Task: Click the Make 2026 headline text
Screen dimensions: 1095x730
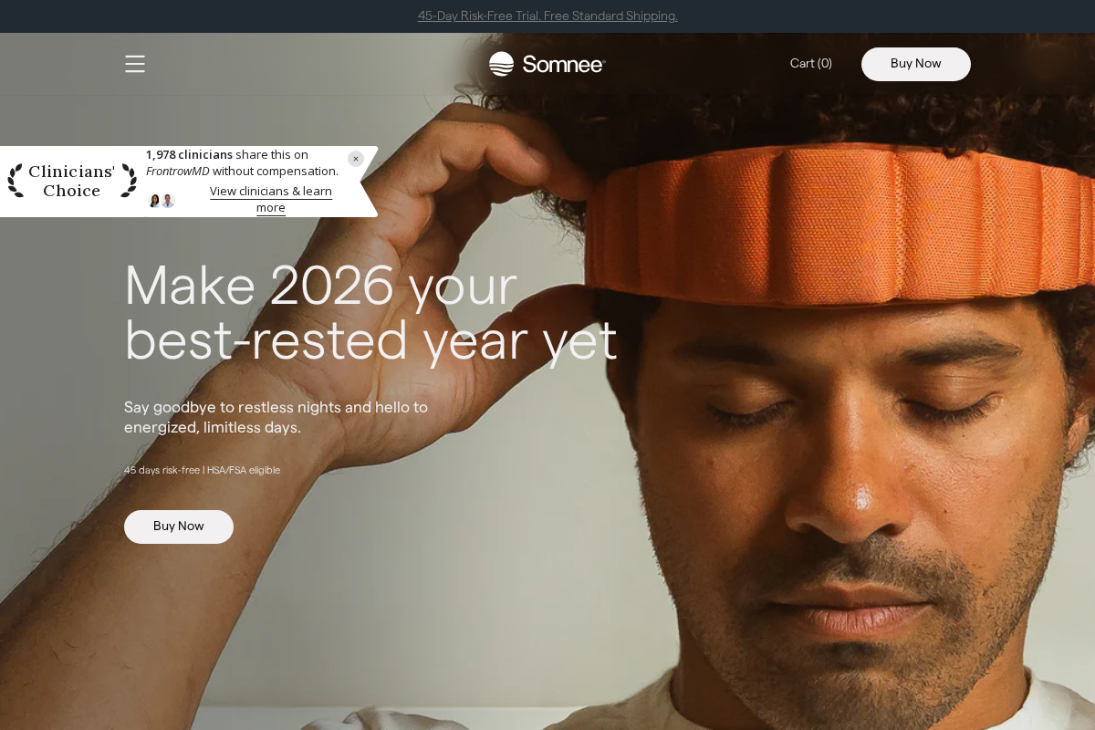Action: (x=370, y=313)
